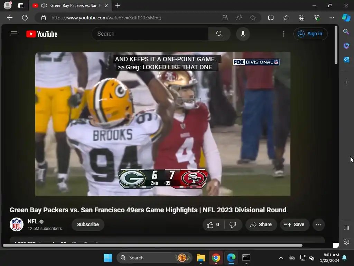Screen dimensions: 354x266
Task: Open YouTube settings three-dot menu
Action: (284, 34)
